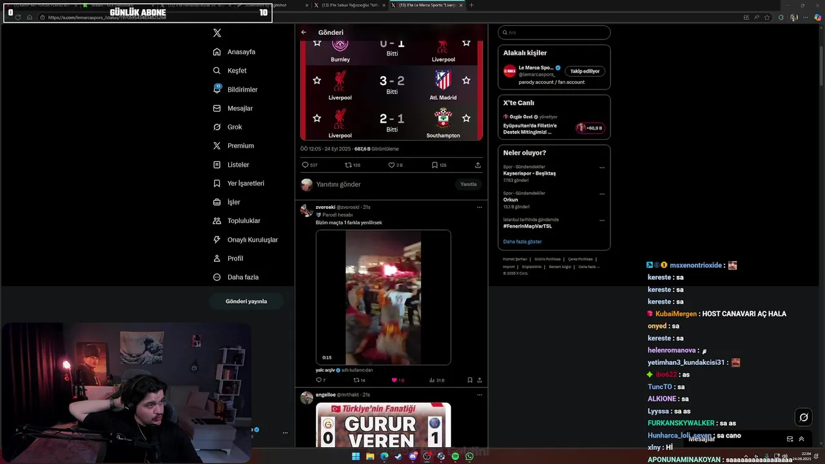Viewport: 825px width, 464px height.
Task: Search in the Ara search box
Action: click(x=554, y=32)
